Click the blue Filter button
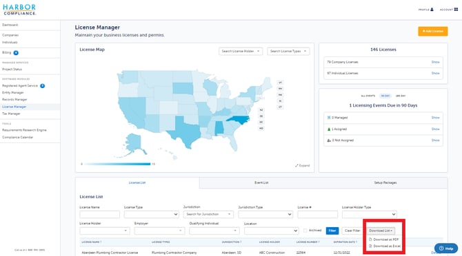Viewport: 462px width, 256px height. click(332, 231)
